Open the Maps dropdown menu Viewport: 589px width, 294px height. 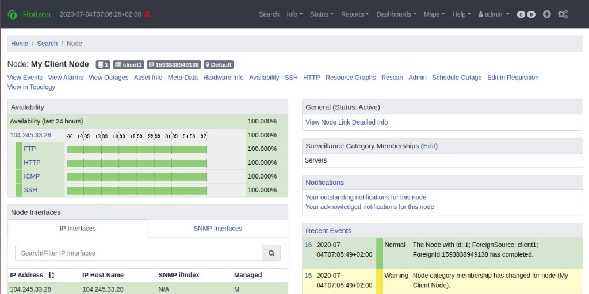tap(434, 14)
